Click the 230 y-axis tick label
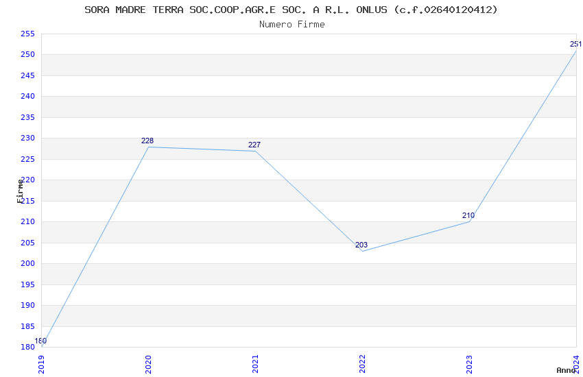The width and height of the screenshot is (583, 377). click(x=27, y=138)
